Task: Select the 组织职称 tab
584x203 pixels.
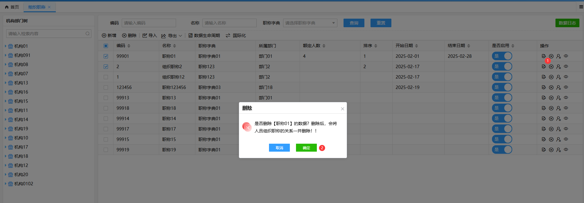Action: point(37,7)
